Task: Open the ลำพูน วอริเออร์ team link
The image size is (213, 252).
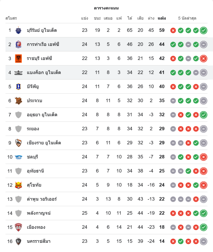Action: point(42,199)
